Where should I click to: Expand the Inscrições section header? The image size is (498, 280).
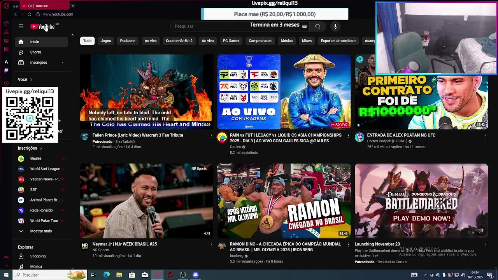click(30, 148)
